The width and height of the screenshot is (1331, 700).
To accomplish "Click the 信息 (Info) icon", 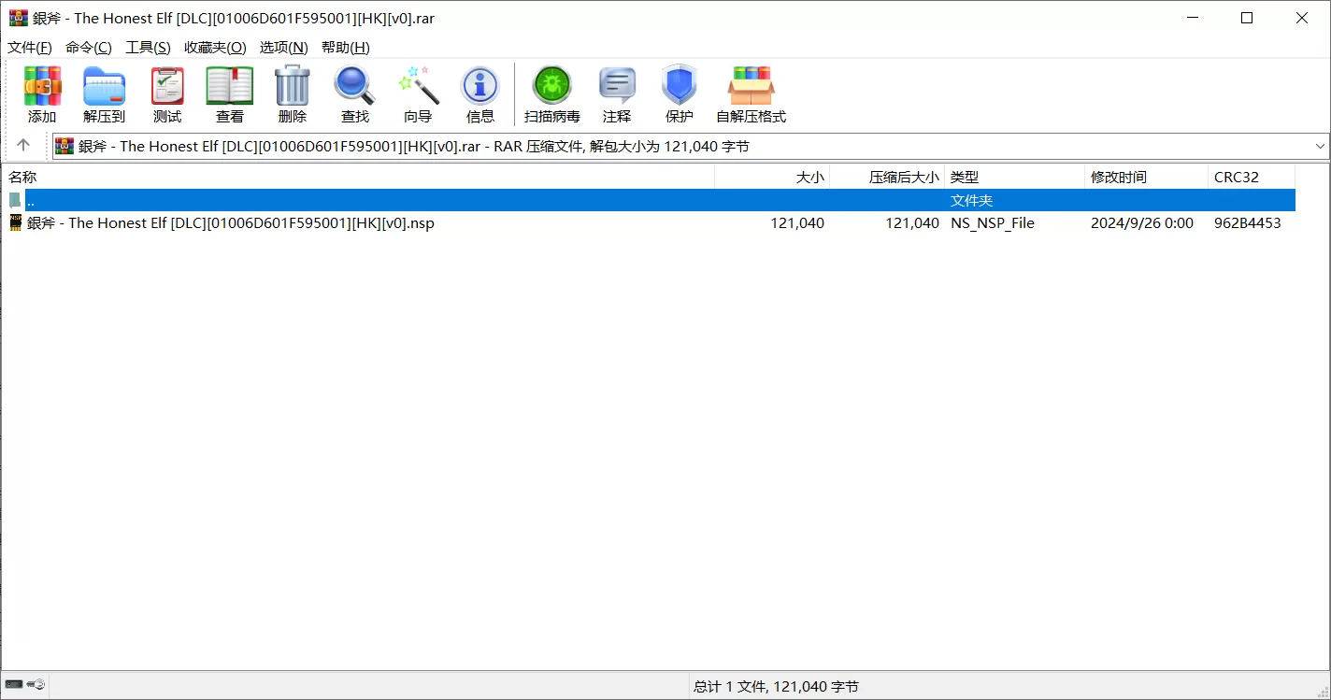I will pos(480,93).
